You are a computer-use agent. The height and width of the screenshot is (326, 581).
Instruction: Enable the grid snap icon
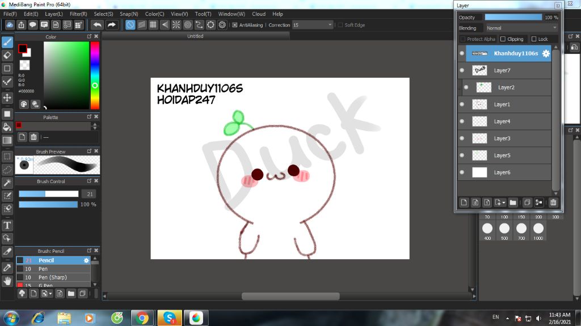153,25
